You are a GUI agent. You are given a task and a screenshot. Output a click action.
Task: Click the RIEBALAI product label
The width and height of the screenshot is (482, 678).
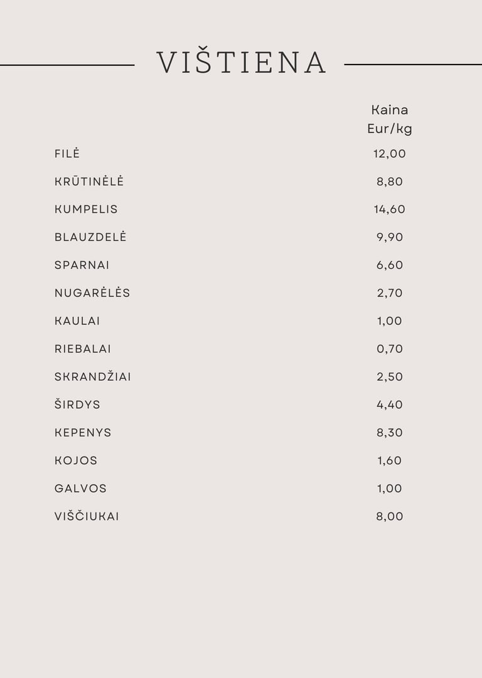(83, 349)
